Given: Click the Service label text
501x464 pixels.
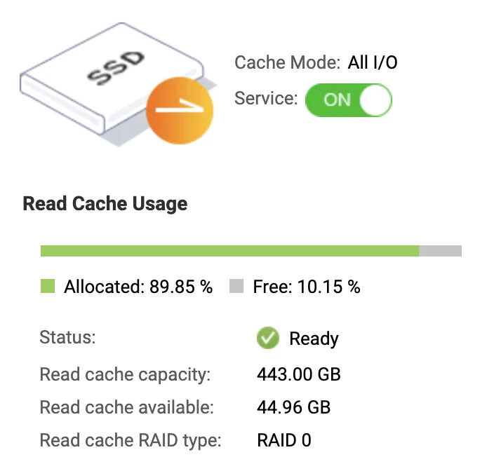Looking at the screenshot, I should pyautogui.click(x=266, y=99).
